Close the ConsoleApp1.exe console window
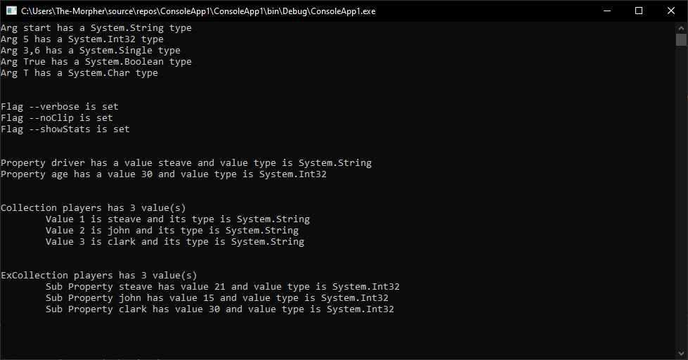Viewport: 688px width, 360px height. tap(671, 11)
